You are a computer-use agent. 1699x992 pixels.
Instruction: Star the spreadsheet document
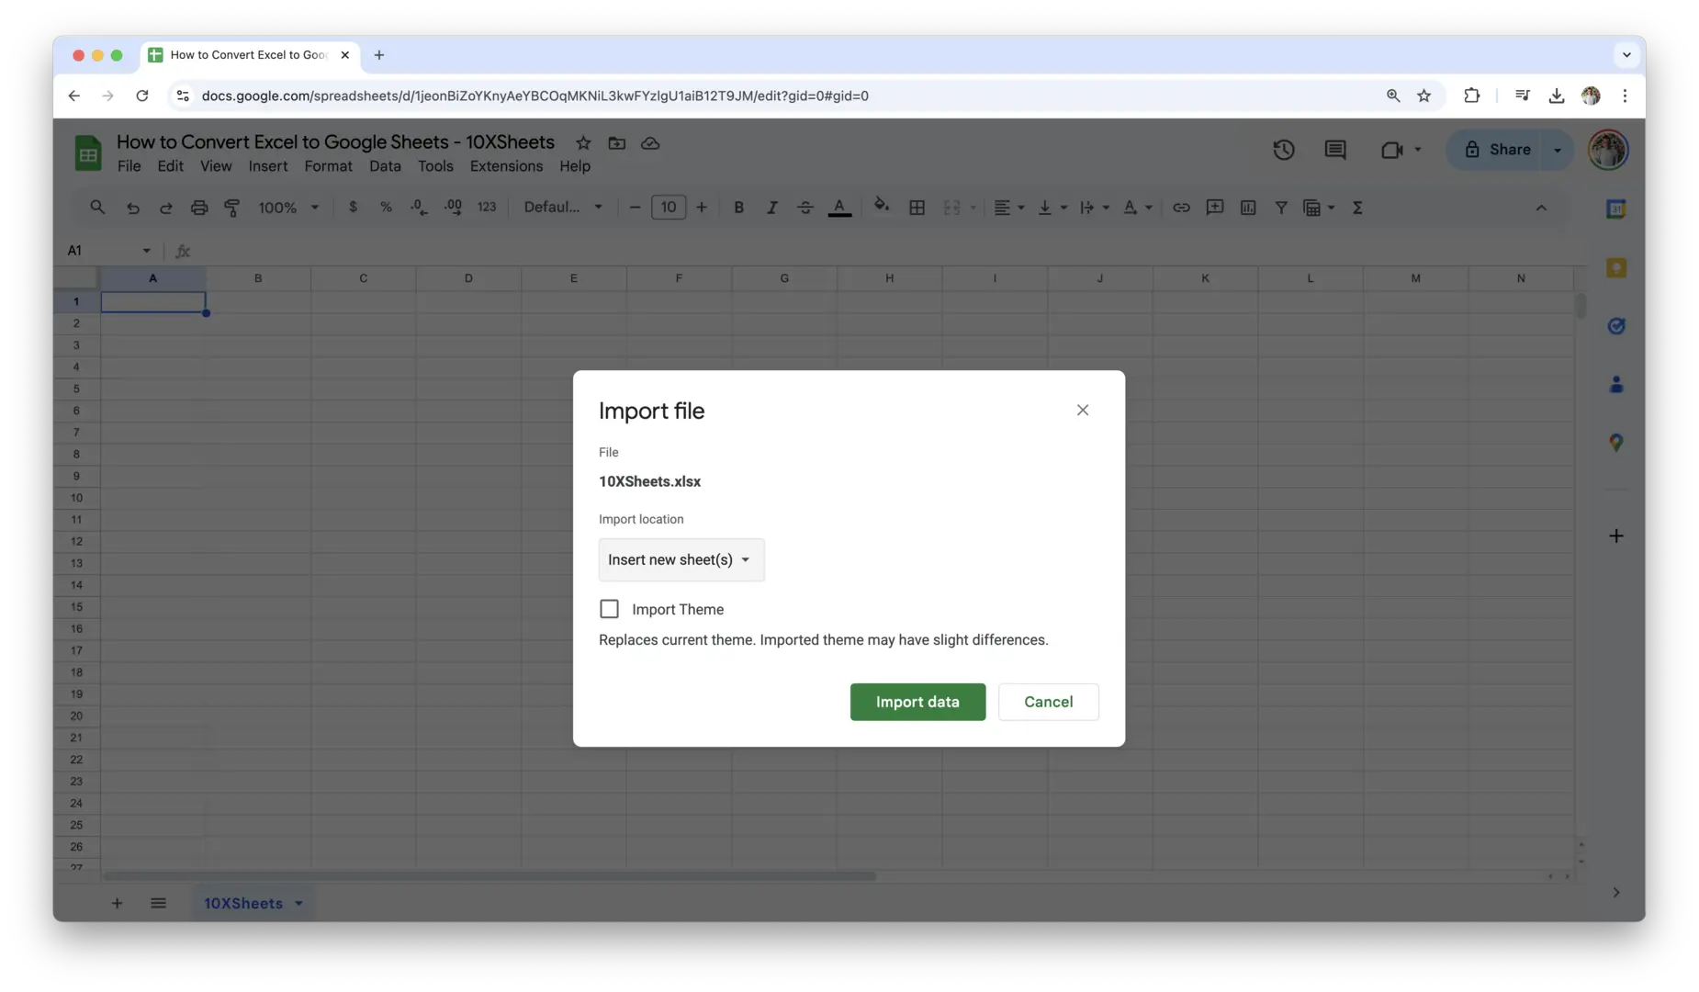click(x=583, y=143)
